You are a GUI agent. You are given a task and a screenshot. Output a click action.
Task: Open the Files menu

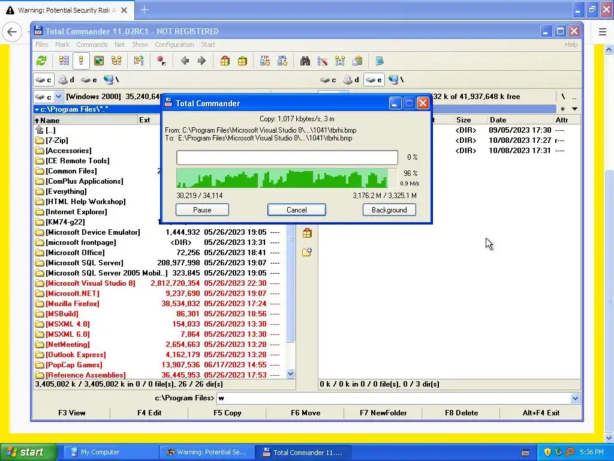click(x=41, y=44)
